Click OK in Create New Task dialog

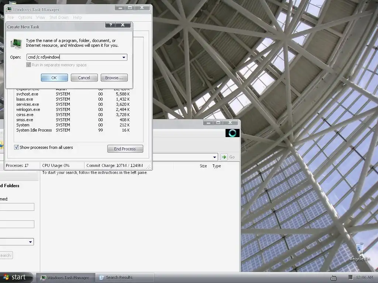click(54, 78)
